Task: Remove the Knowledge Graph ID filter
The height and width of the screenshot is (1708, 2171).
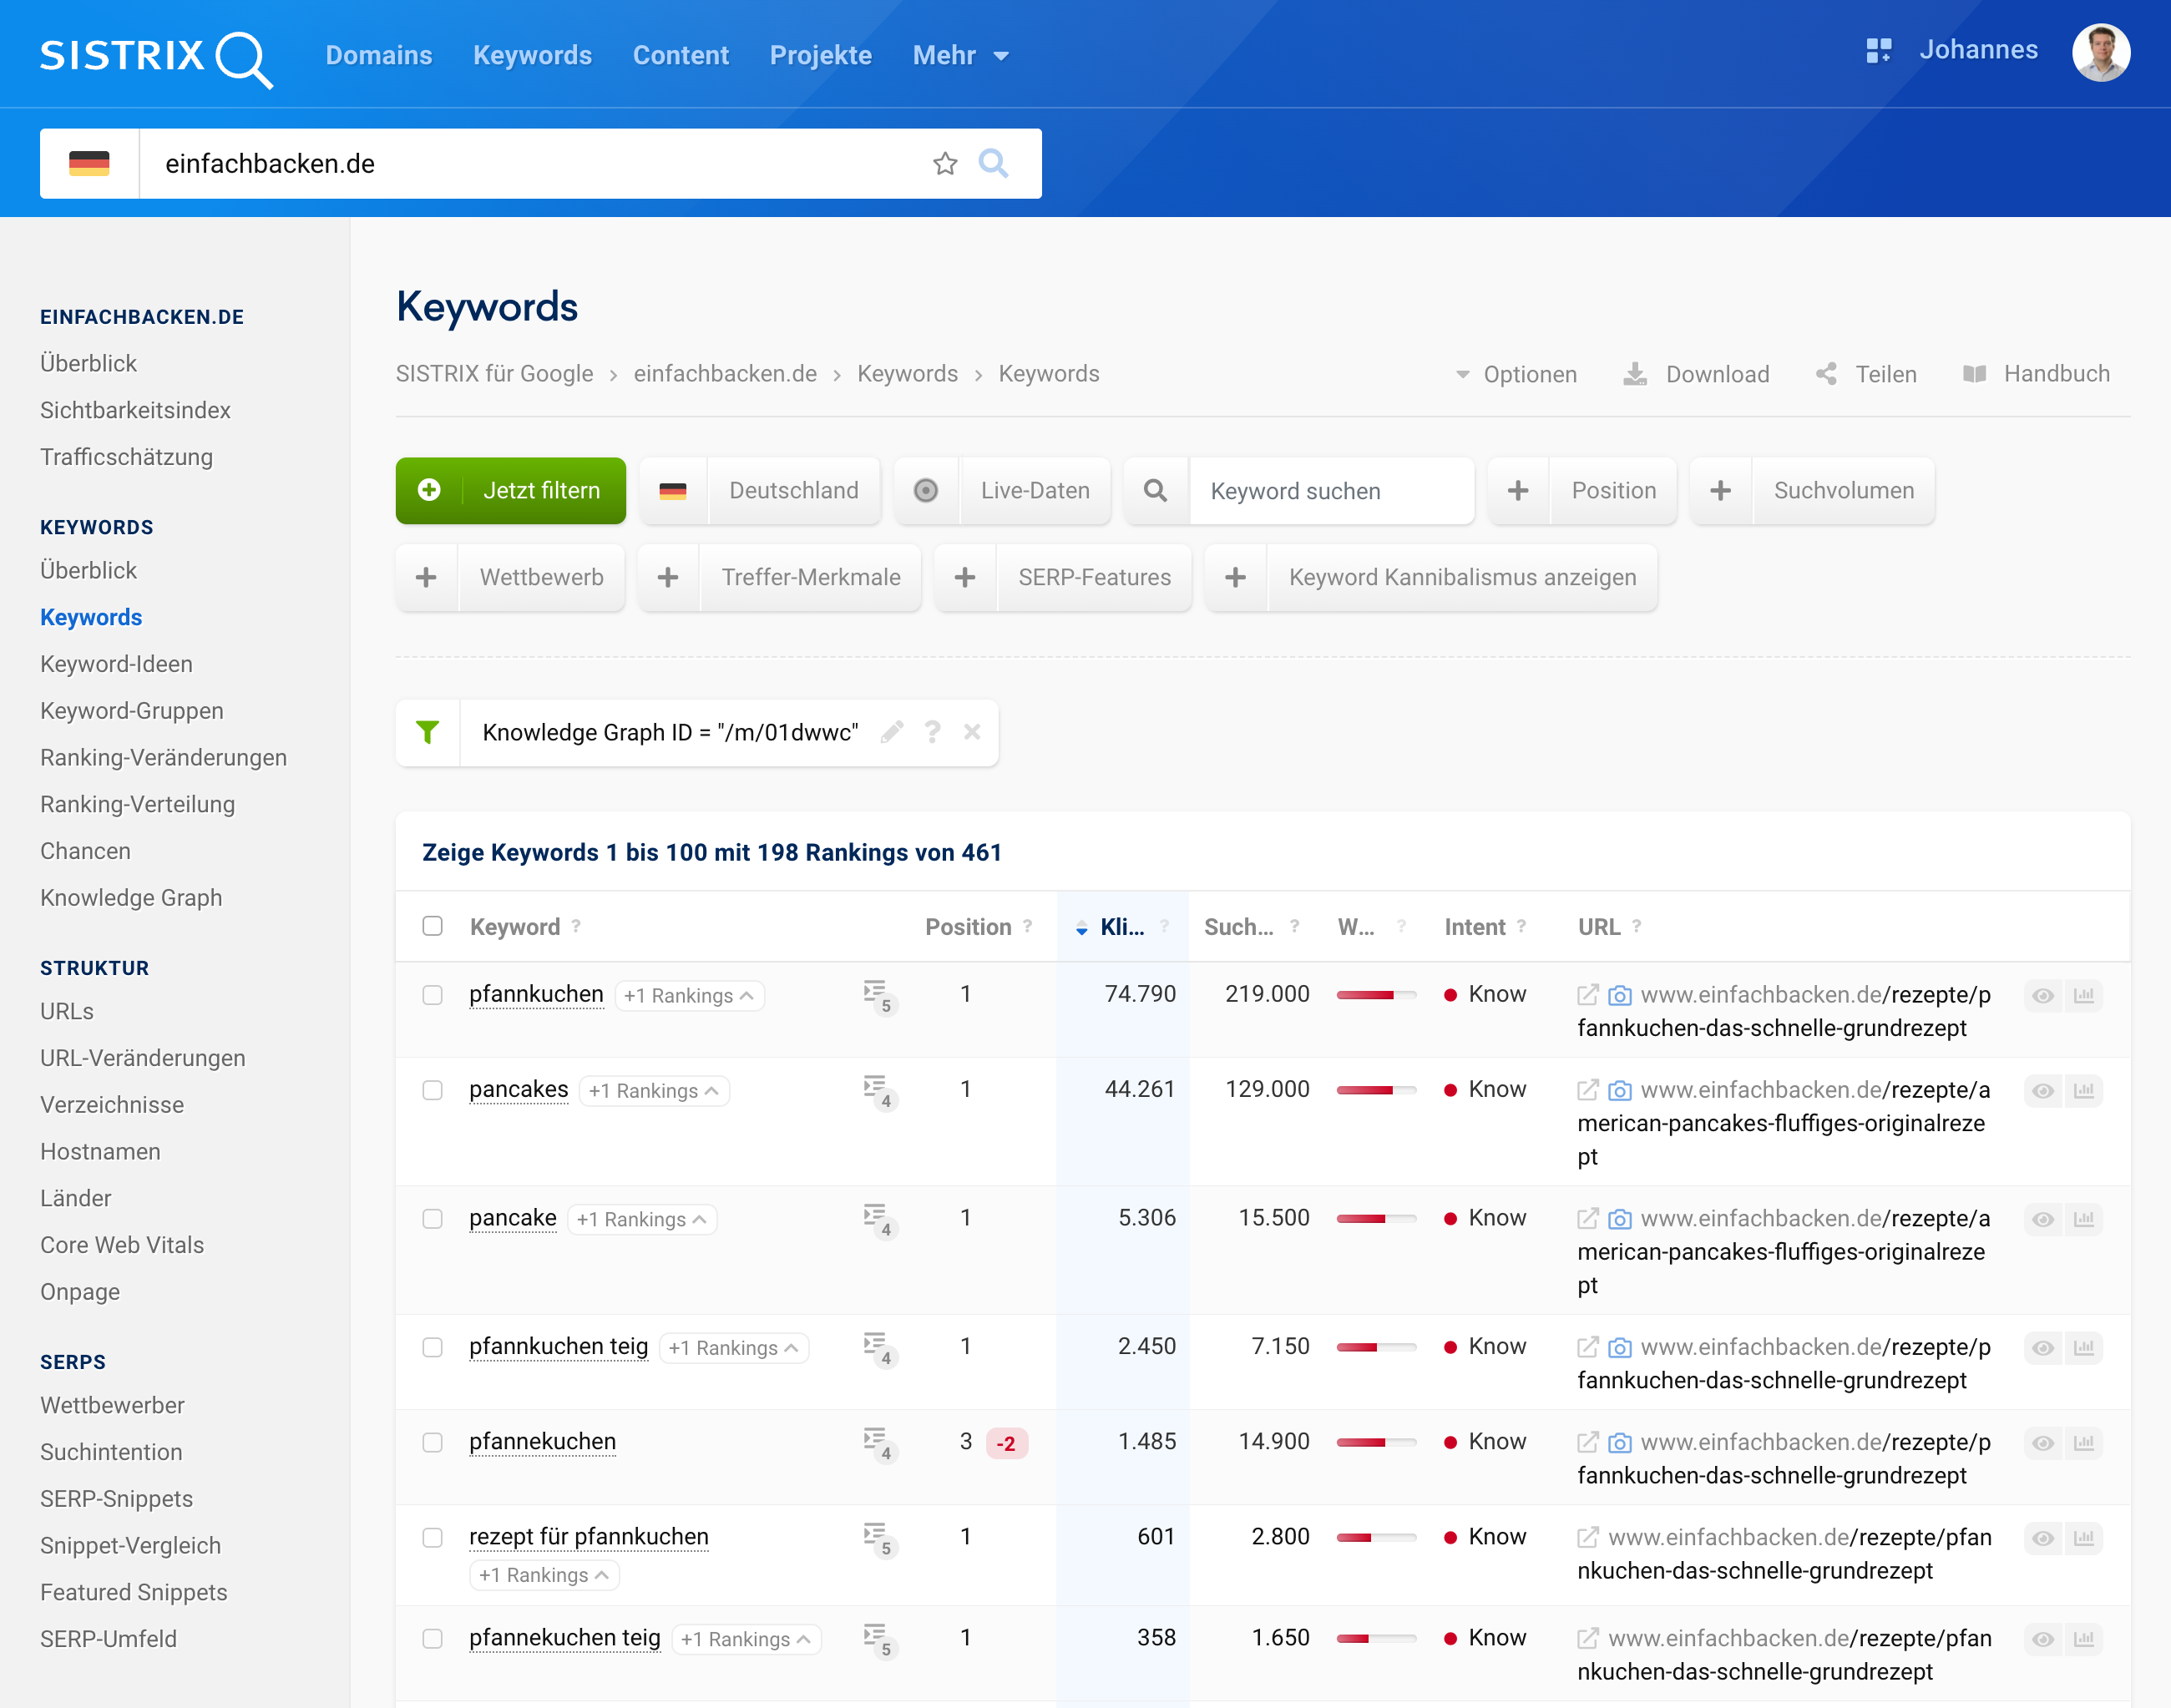Action: click(972, 732)
